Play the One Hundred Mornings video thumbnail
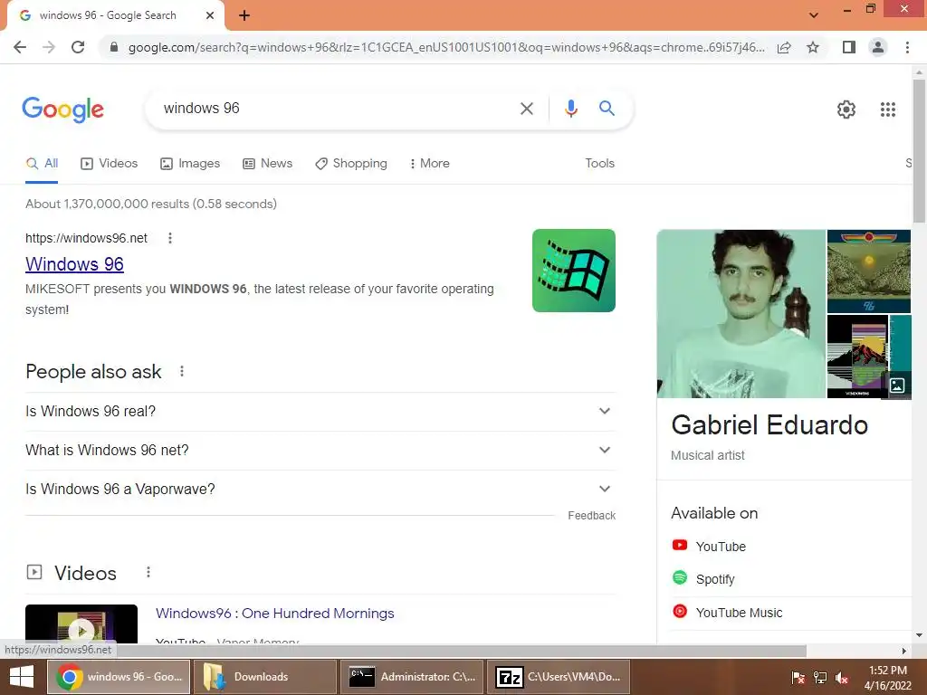The image size is (927, 695). tap(81, 624)
